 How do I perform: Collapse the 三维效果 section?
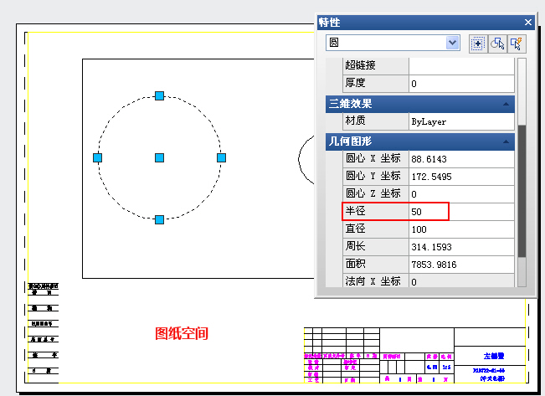(506, 104)
